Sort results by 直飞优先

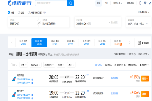point(99,65)
